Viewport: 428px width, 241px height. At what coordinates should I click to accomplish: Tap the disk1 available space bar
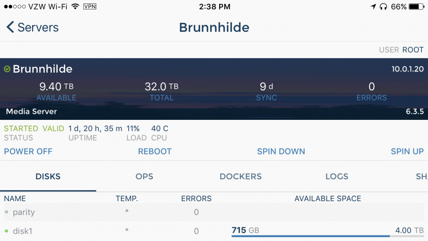[x=327, y=236]
